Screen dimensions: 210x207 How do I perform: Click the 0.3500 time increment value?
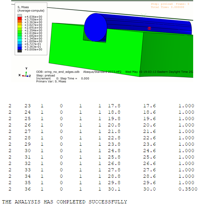click(x=188, y=189)
